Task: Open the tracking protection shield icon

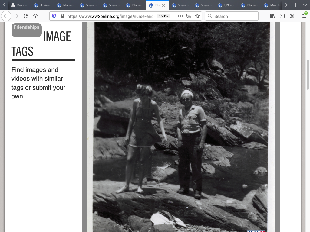Action: [54, 16]
